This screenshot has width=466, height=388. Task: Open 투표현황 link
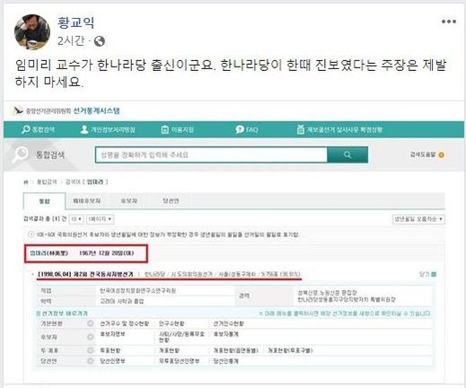(x=110, y=350)
